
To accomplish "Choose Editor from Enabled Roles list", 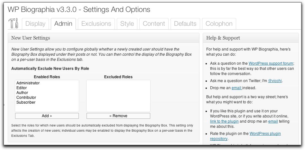I will point(22,88).
